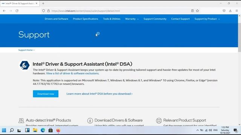Open Windows taskbar search

pyautogui.click(x=12, y=130)
